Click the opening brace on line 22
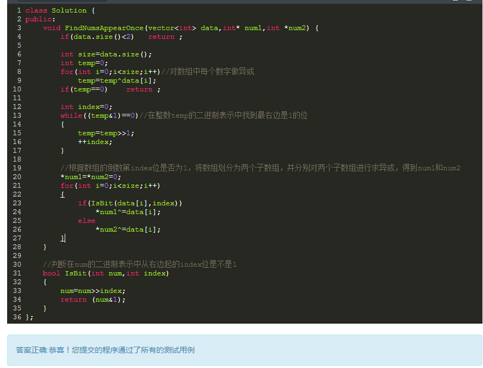 pos(62,194)
